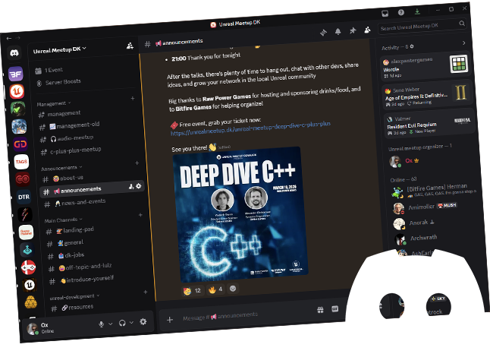
Task: Open Threads from the channel header
Action: pos(323,32)
